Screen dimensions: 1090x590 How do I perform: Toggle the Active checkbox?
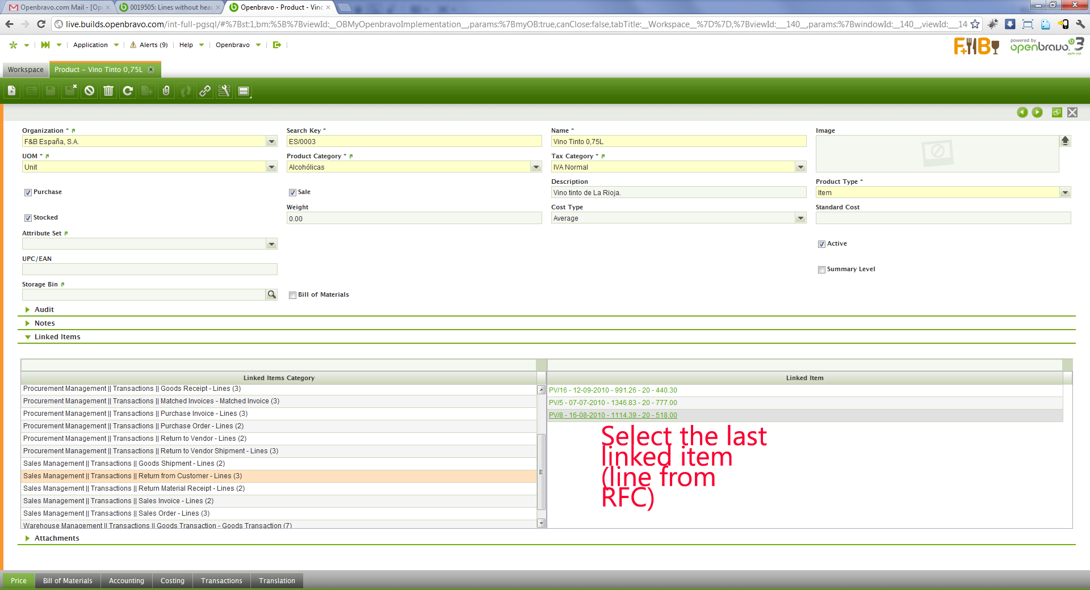click(821, 244)
